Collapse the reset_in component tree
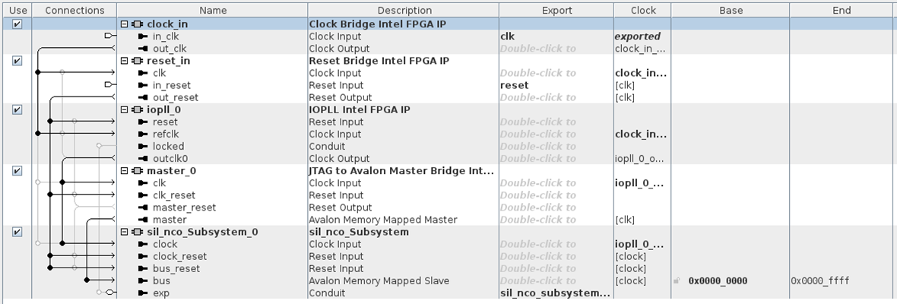This screenshot has width=897, height=304. [124, 61]
